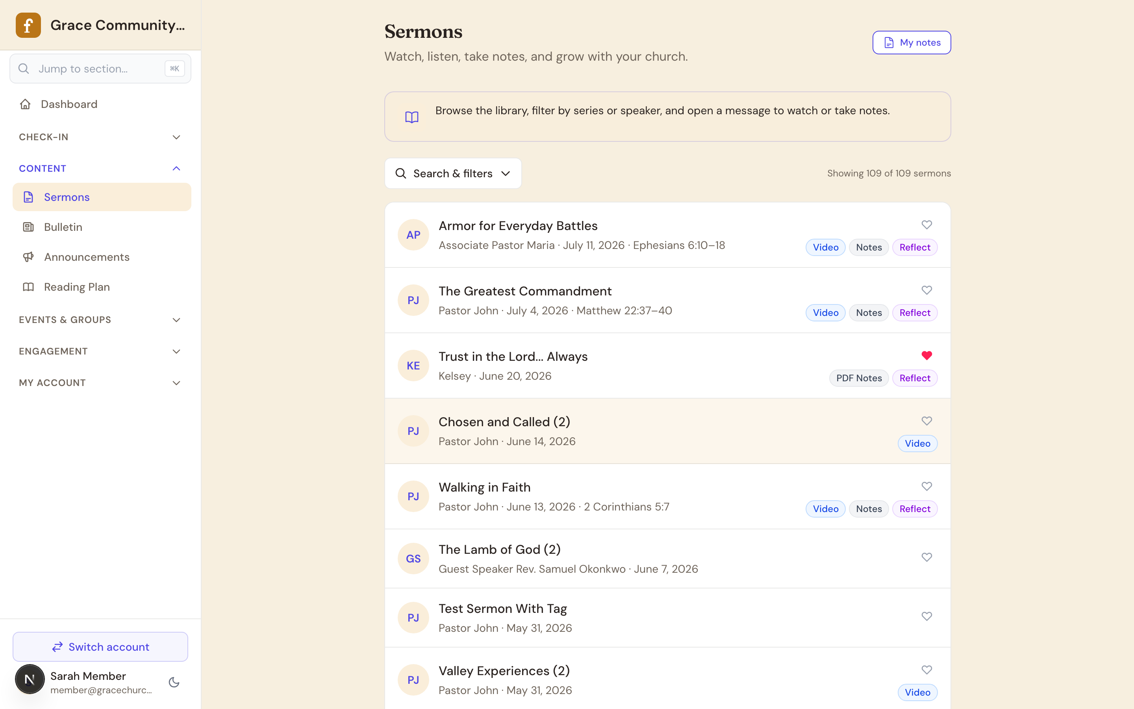Viewport: 1134px width, 709px height.
Task: Favorite The Lamb of God (2) with heart
Action: 926,557
